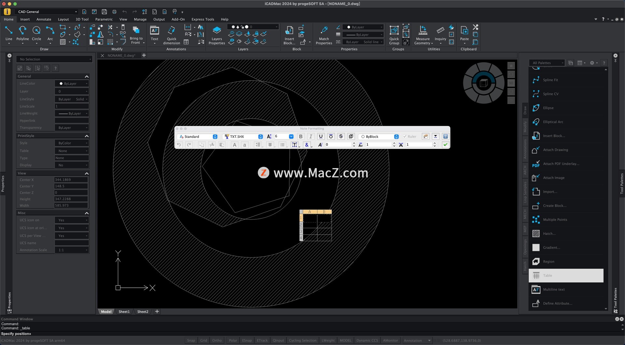Open the Annotate ribbon tab
Viewport: 625px width, 345px height.
(44, 19)
